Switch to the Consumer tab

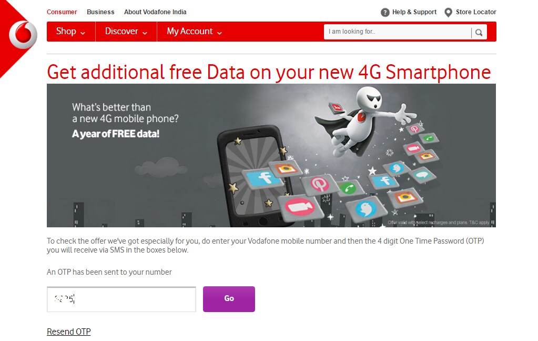62,12
